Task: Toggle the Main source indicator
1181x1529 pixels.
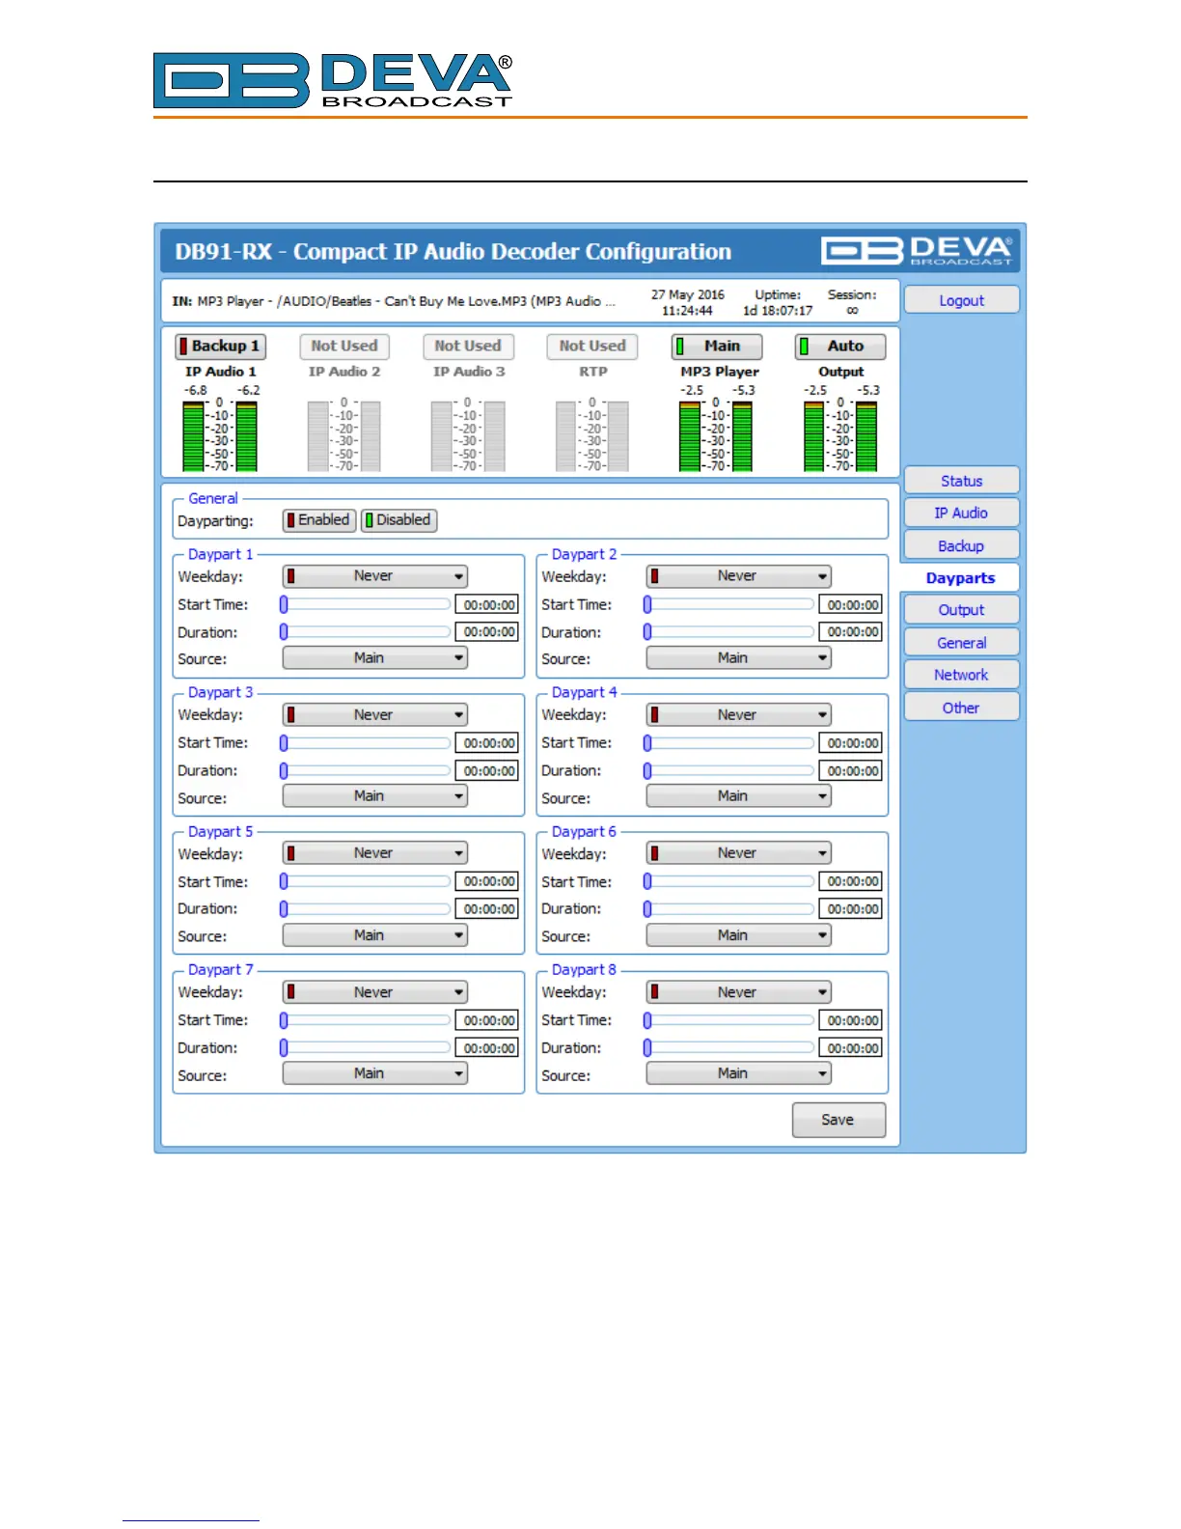Action: pyautogui.click(x=716, y=346)
